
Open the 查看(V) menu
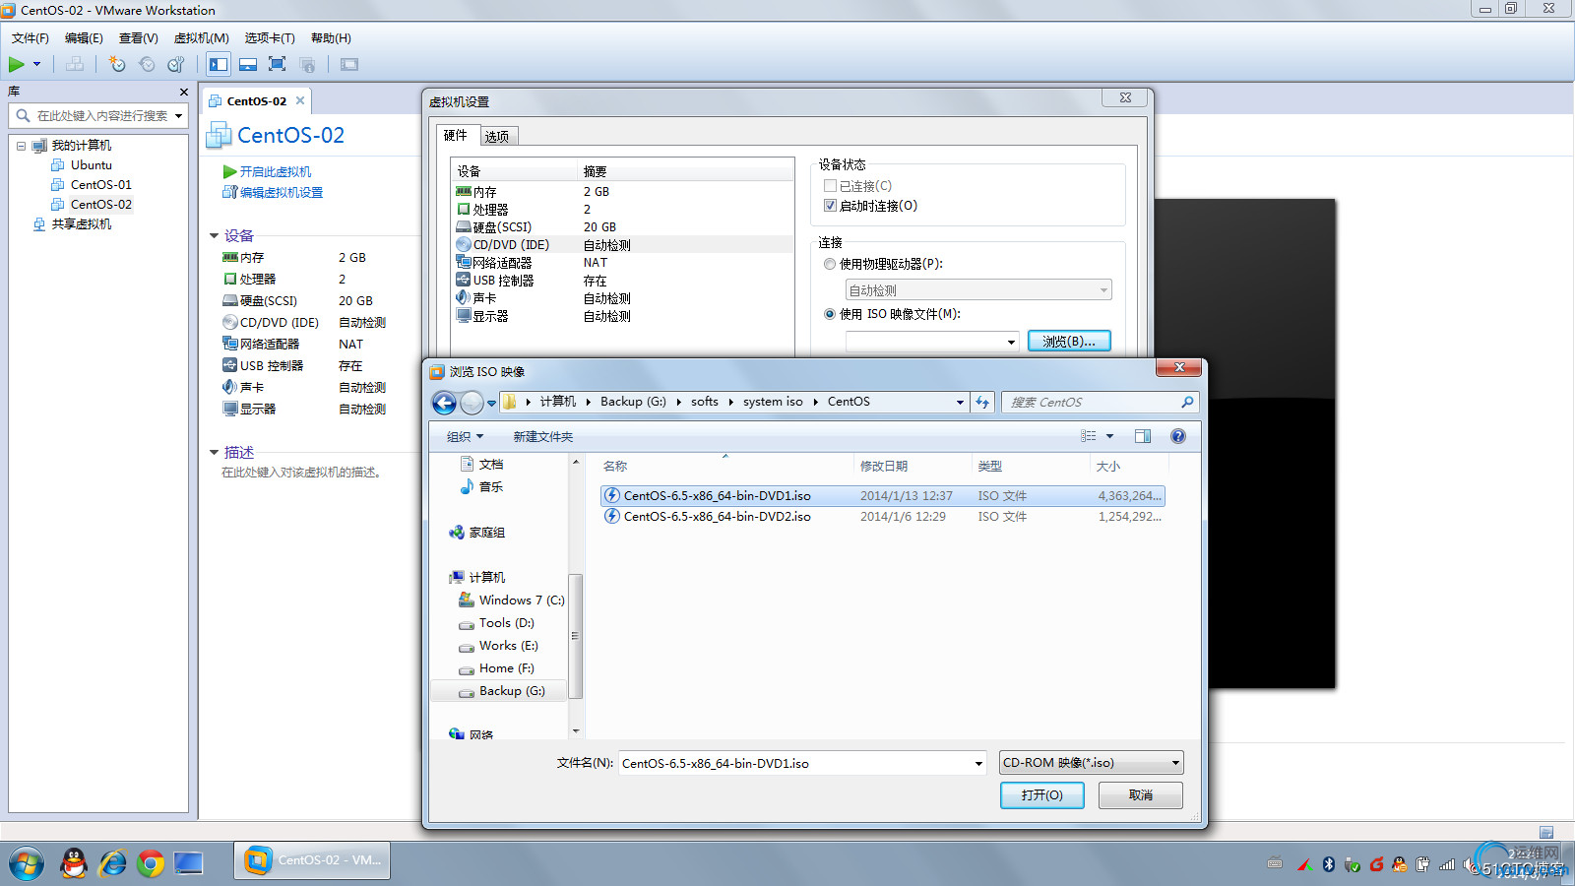click(139, 38)
